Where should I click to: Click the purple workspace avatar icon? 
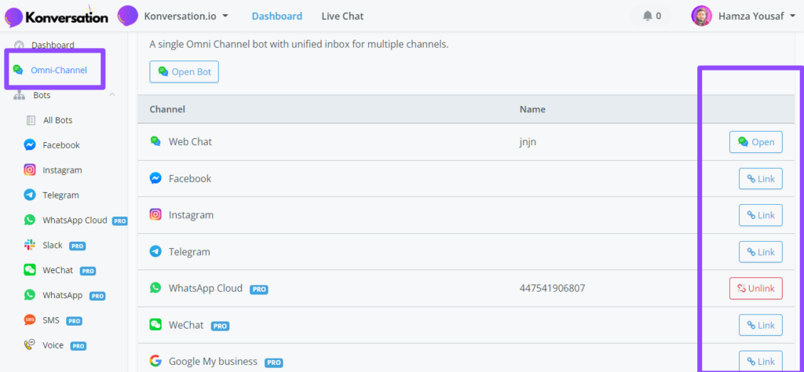tap(128, 16)
